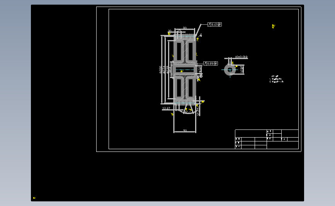This screenshot has height=206, width=335.
Task: Select the keyway bore section view circle
Action: (230, 70)
